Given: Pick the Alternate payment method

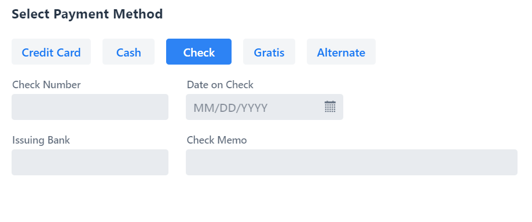Looking at the screenshot, I should (341, 52).
